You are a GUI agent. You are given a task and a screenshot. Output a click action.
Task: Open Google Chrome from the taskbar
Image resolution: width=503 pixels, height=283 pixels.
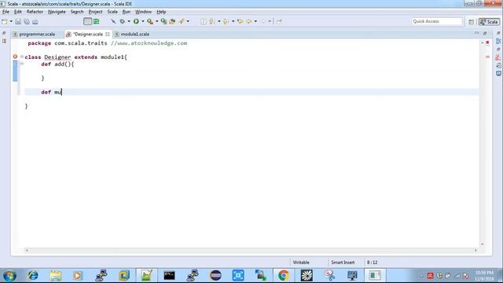pyautogui.click(x=283, y=276)
